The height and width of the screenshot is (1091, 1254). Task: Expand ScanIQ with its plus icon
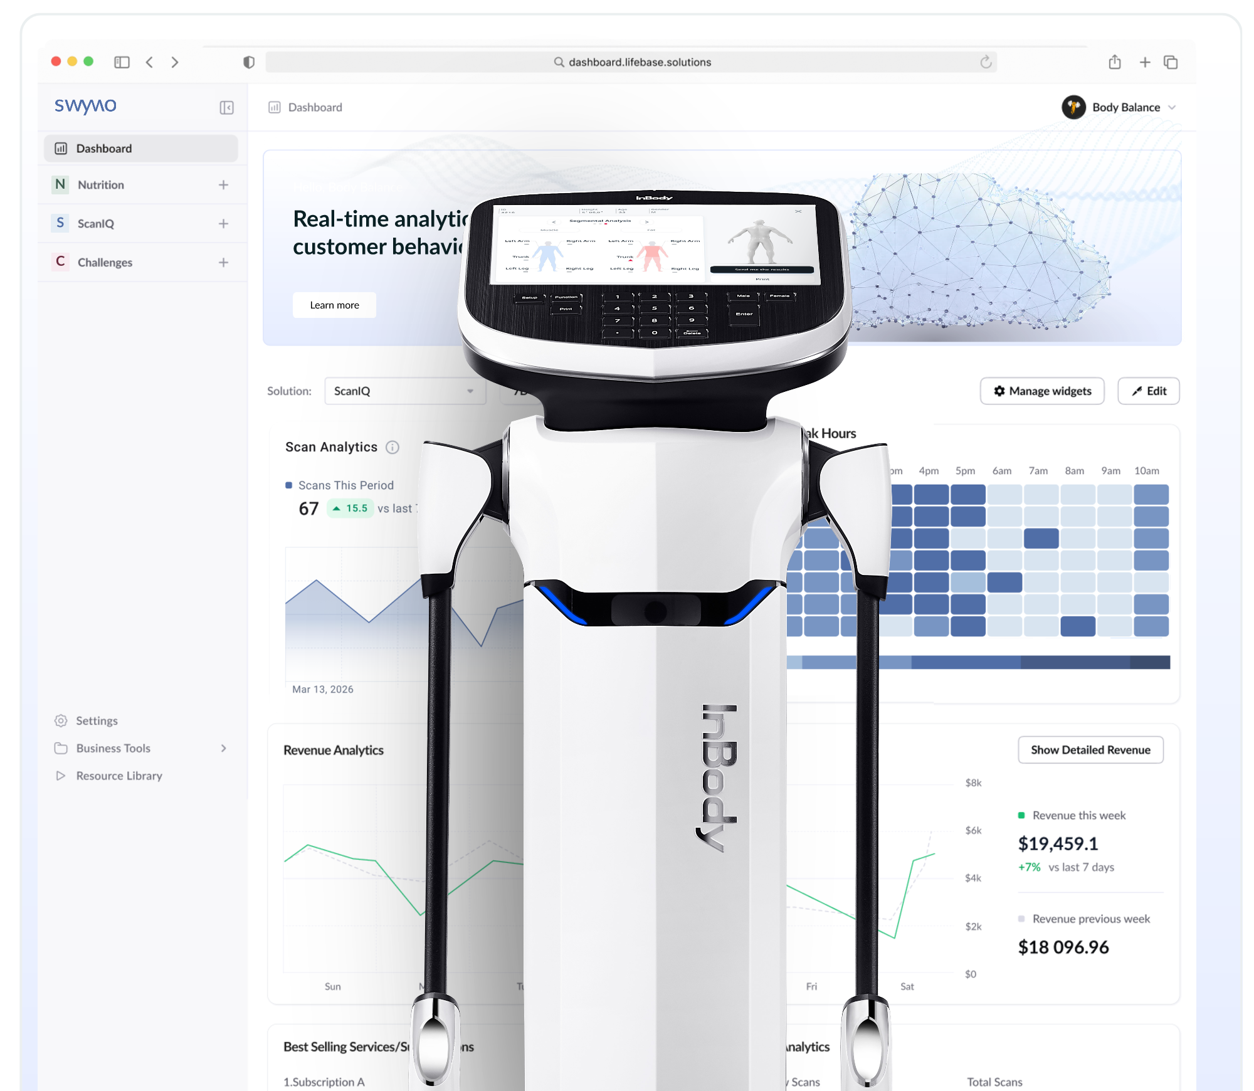pos(223,224)
